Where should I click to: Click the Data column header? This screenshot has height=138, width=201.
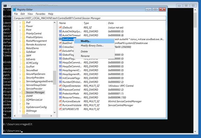pyautogui.click(x=136, y=23)
